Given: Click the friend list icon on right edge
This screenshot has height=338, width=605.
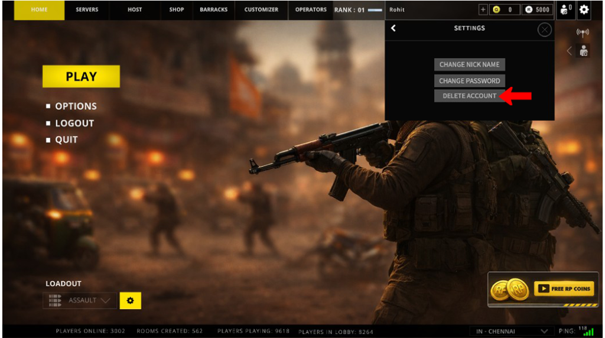Looking at the screenshot, I should [583, 51].
